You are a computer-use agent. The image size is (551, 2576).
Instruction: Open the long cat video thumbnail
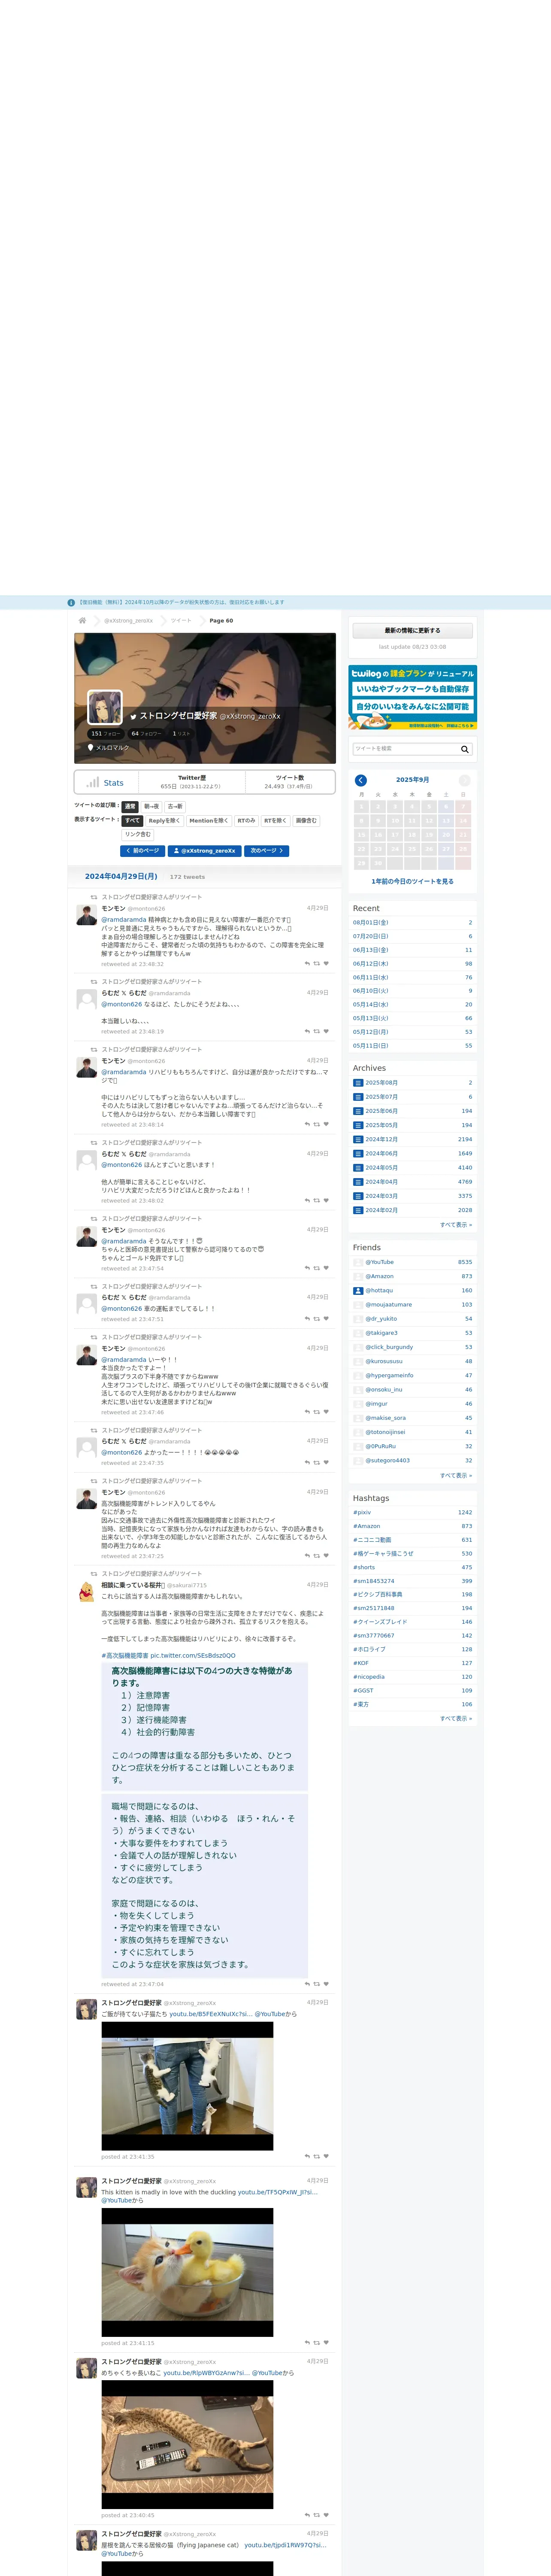coord(187,2445)
